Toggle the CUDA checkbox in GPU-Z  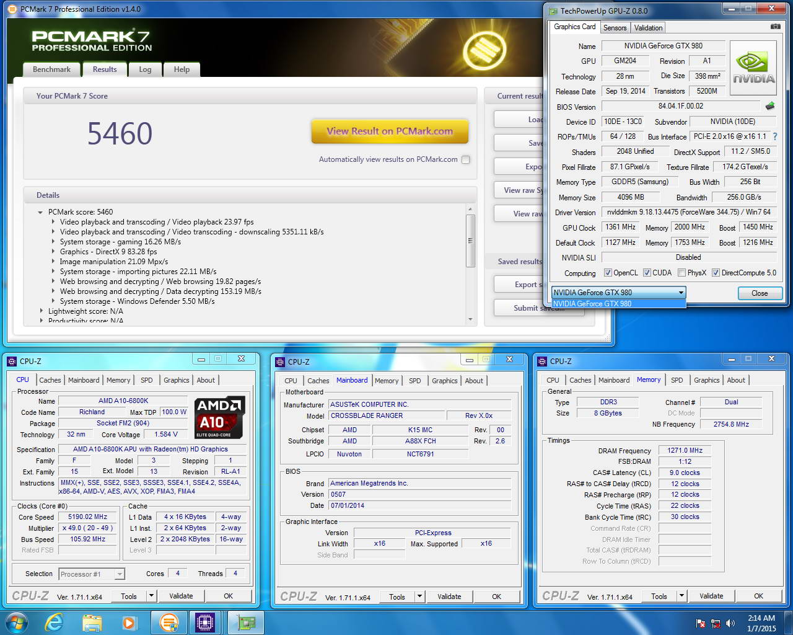(x=647, y=273)
